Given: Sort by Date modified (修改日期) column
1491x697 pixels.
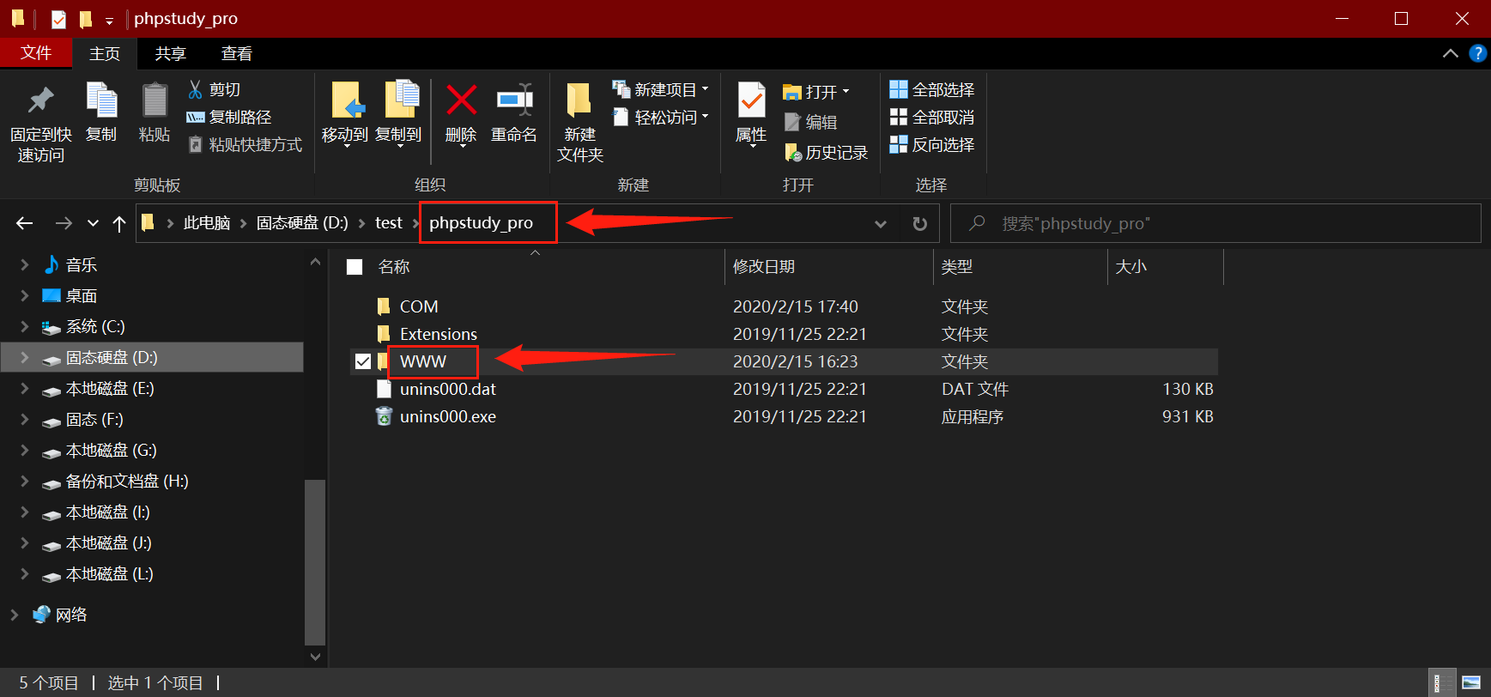Looking at the screenshot, I should (x=764, y=267).
